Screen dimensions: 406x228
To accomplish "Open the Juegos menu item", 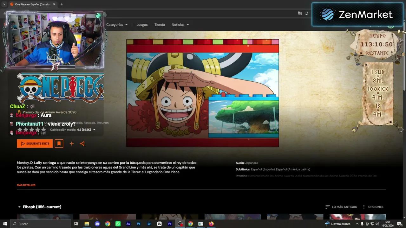I will pyautogui.click(x=142, y=25).
